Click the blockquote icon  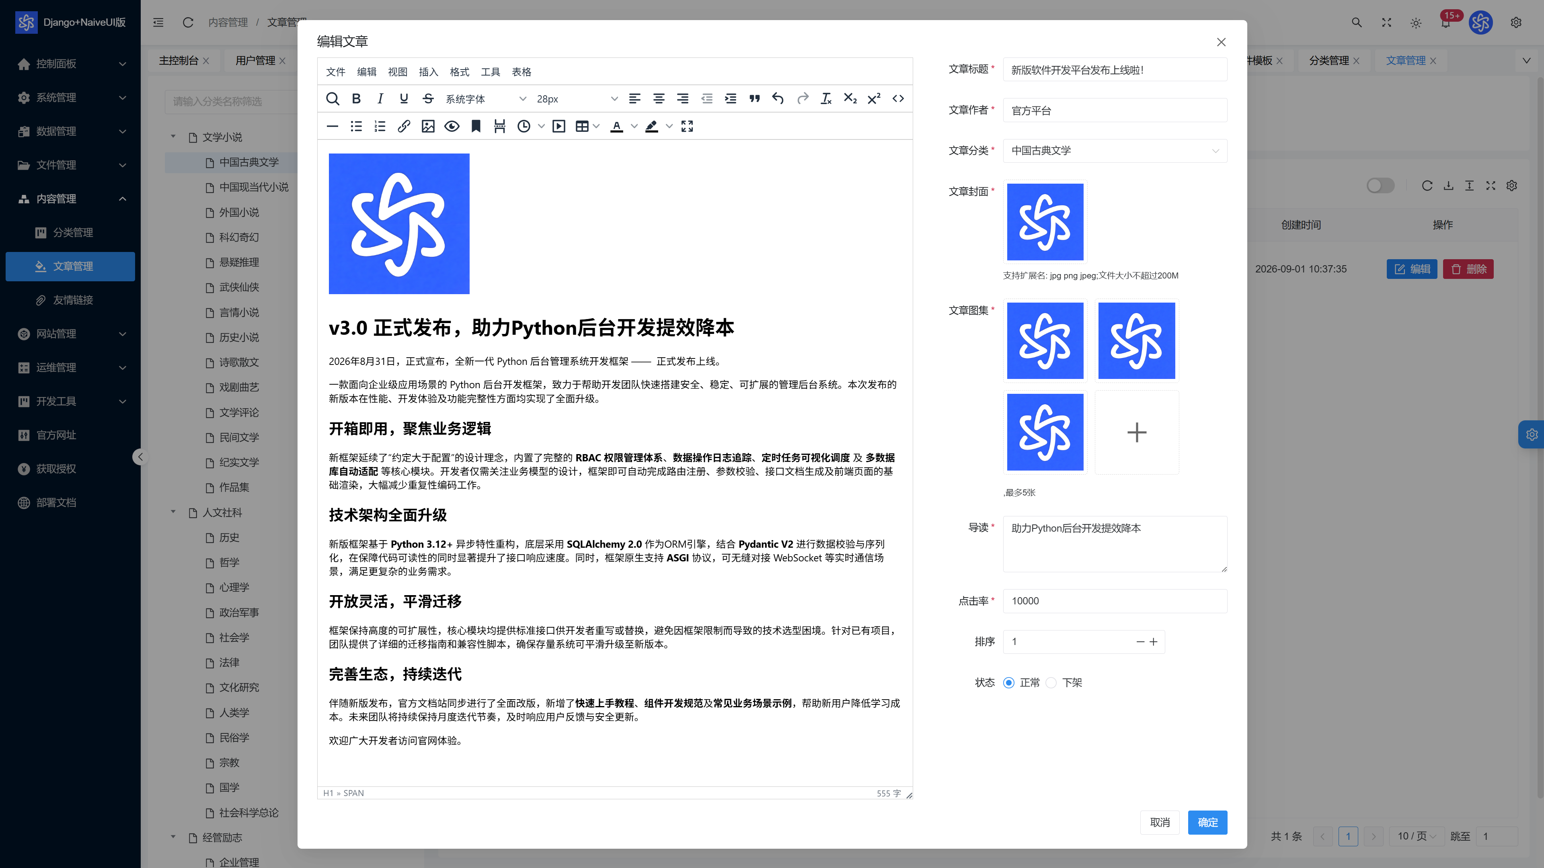point(755,99)
